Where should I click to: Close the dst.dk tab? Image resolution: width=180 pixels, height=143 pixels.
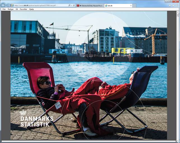tap(131, 6)
